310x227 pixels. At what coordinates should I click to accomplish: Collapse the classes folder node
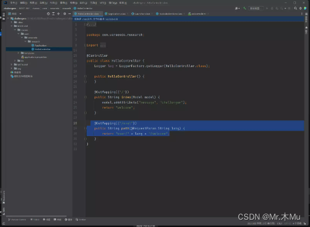[x=15, y=30]
